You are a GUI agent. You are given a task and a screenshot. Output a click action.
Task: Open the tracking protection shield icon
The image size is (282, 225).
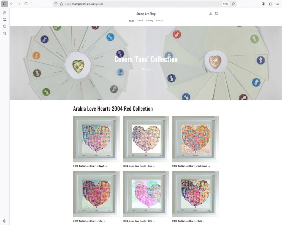[x=56, y=4]
